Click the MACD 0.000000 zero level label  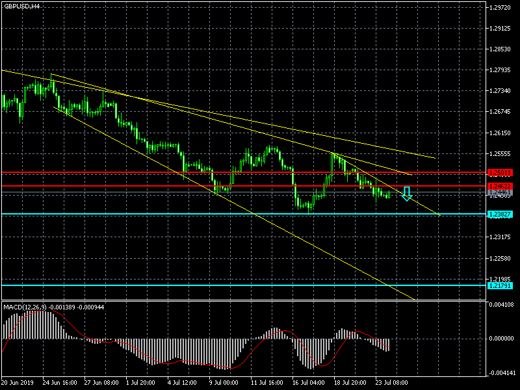click(x=502, y=339)
